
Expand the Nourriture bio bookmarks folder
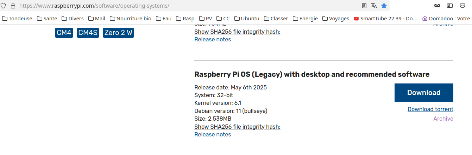pos(130,19)
